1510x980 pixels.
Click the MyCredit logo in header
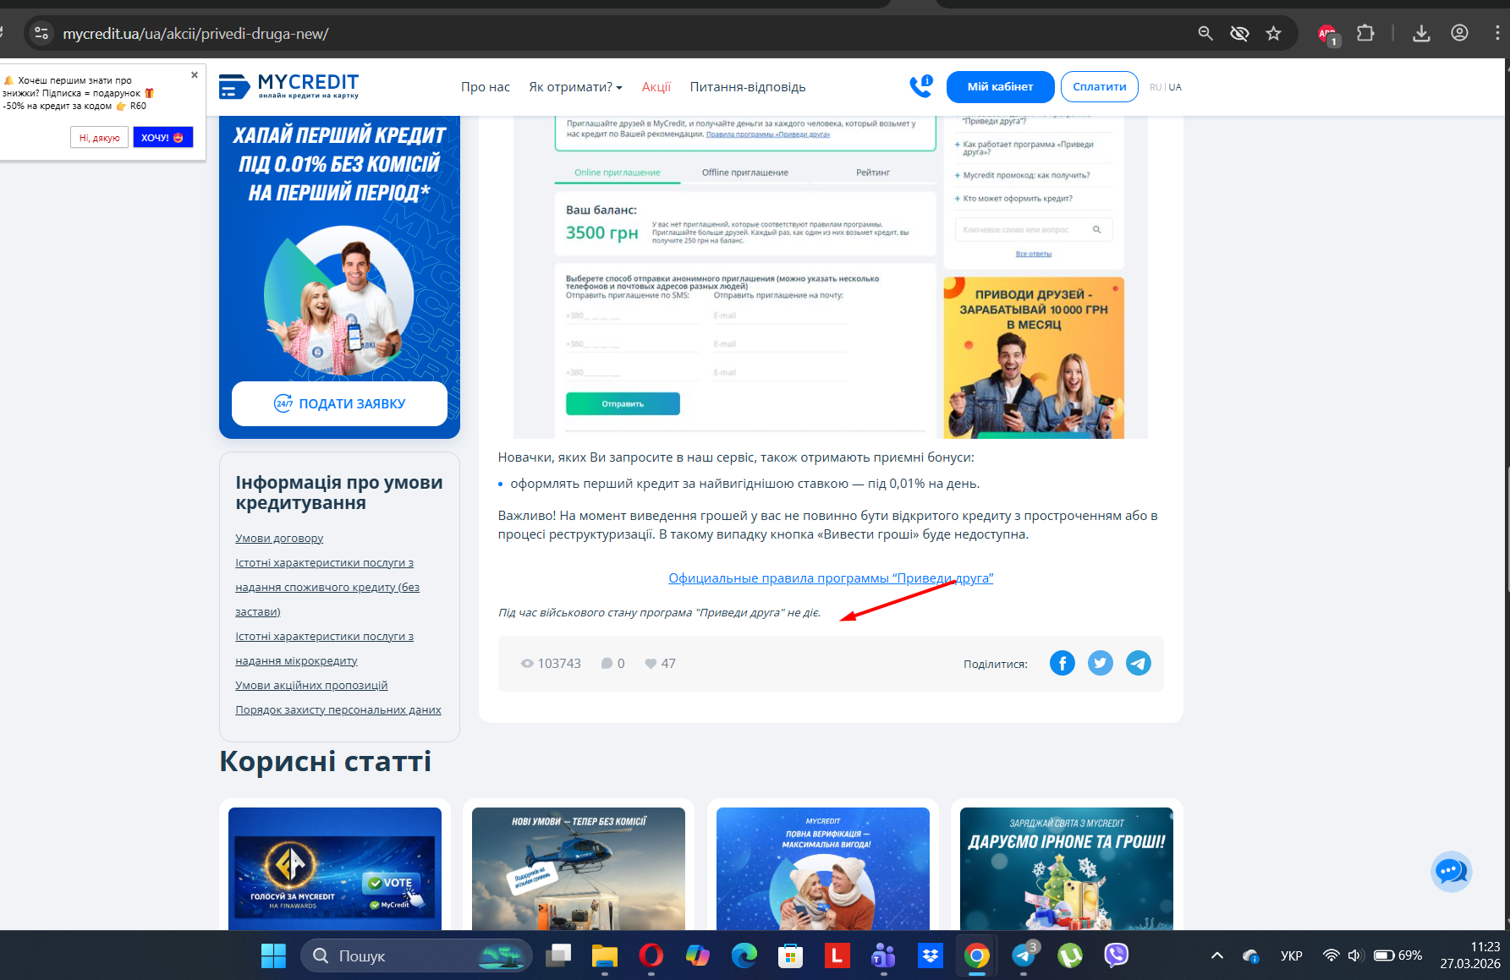point(288,86)
